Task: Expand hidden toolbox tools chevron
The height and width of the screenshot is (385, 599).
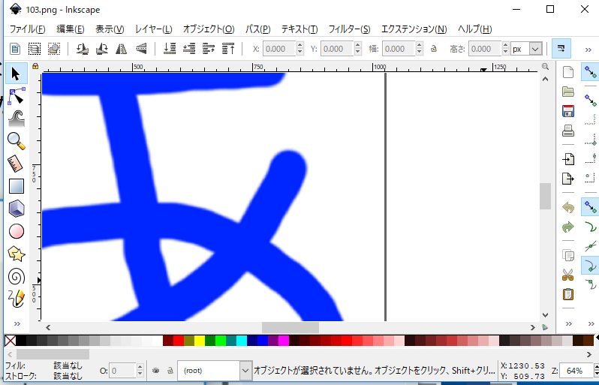Action: point(17,324)
